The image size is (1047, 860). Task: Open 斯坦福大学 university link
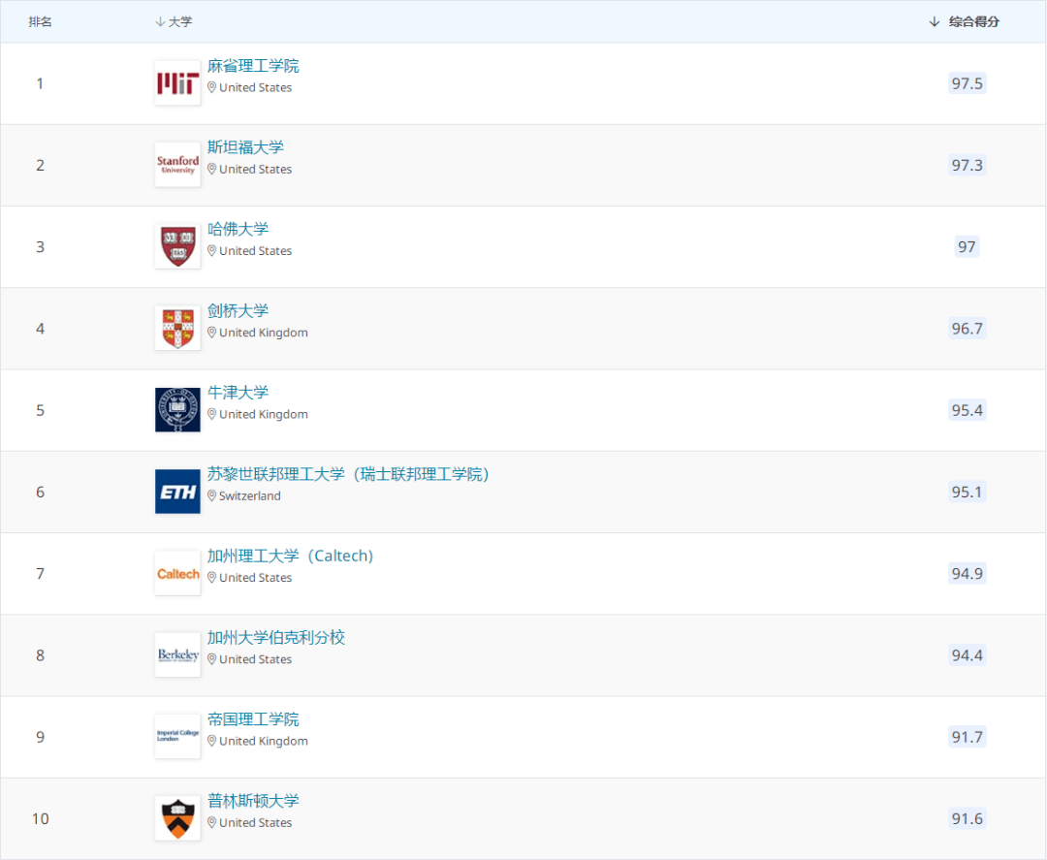pyautogui.click(x=245, y=147)
